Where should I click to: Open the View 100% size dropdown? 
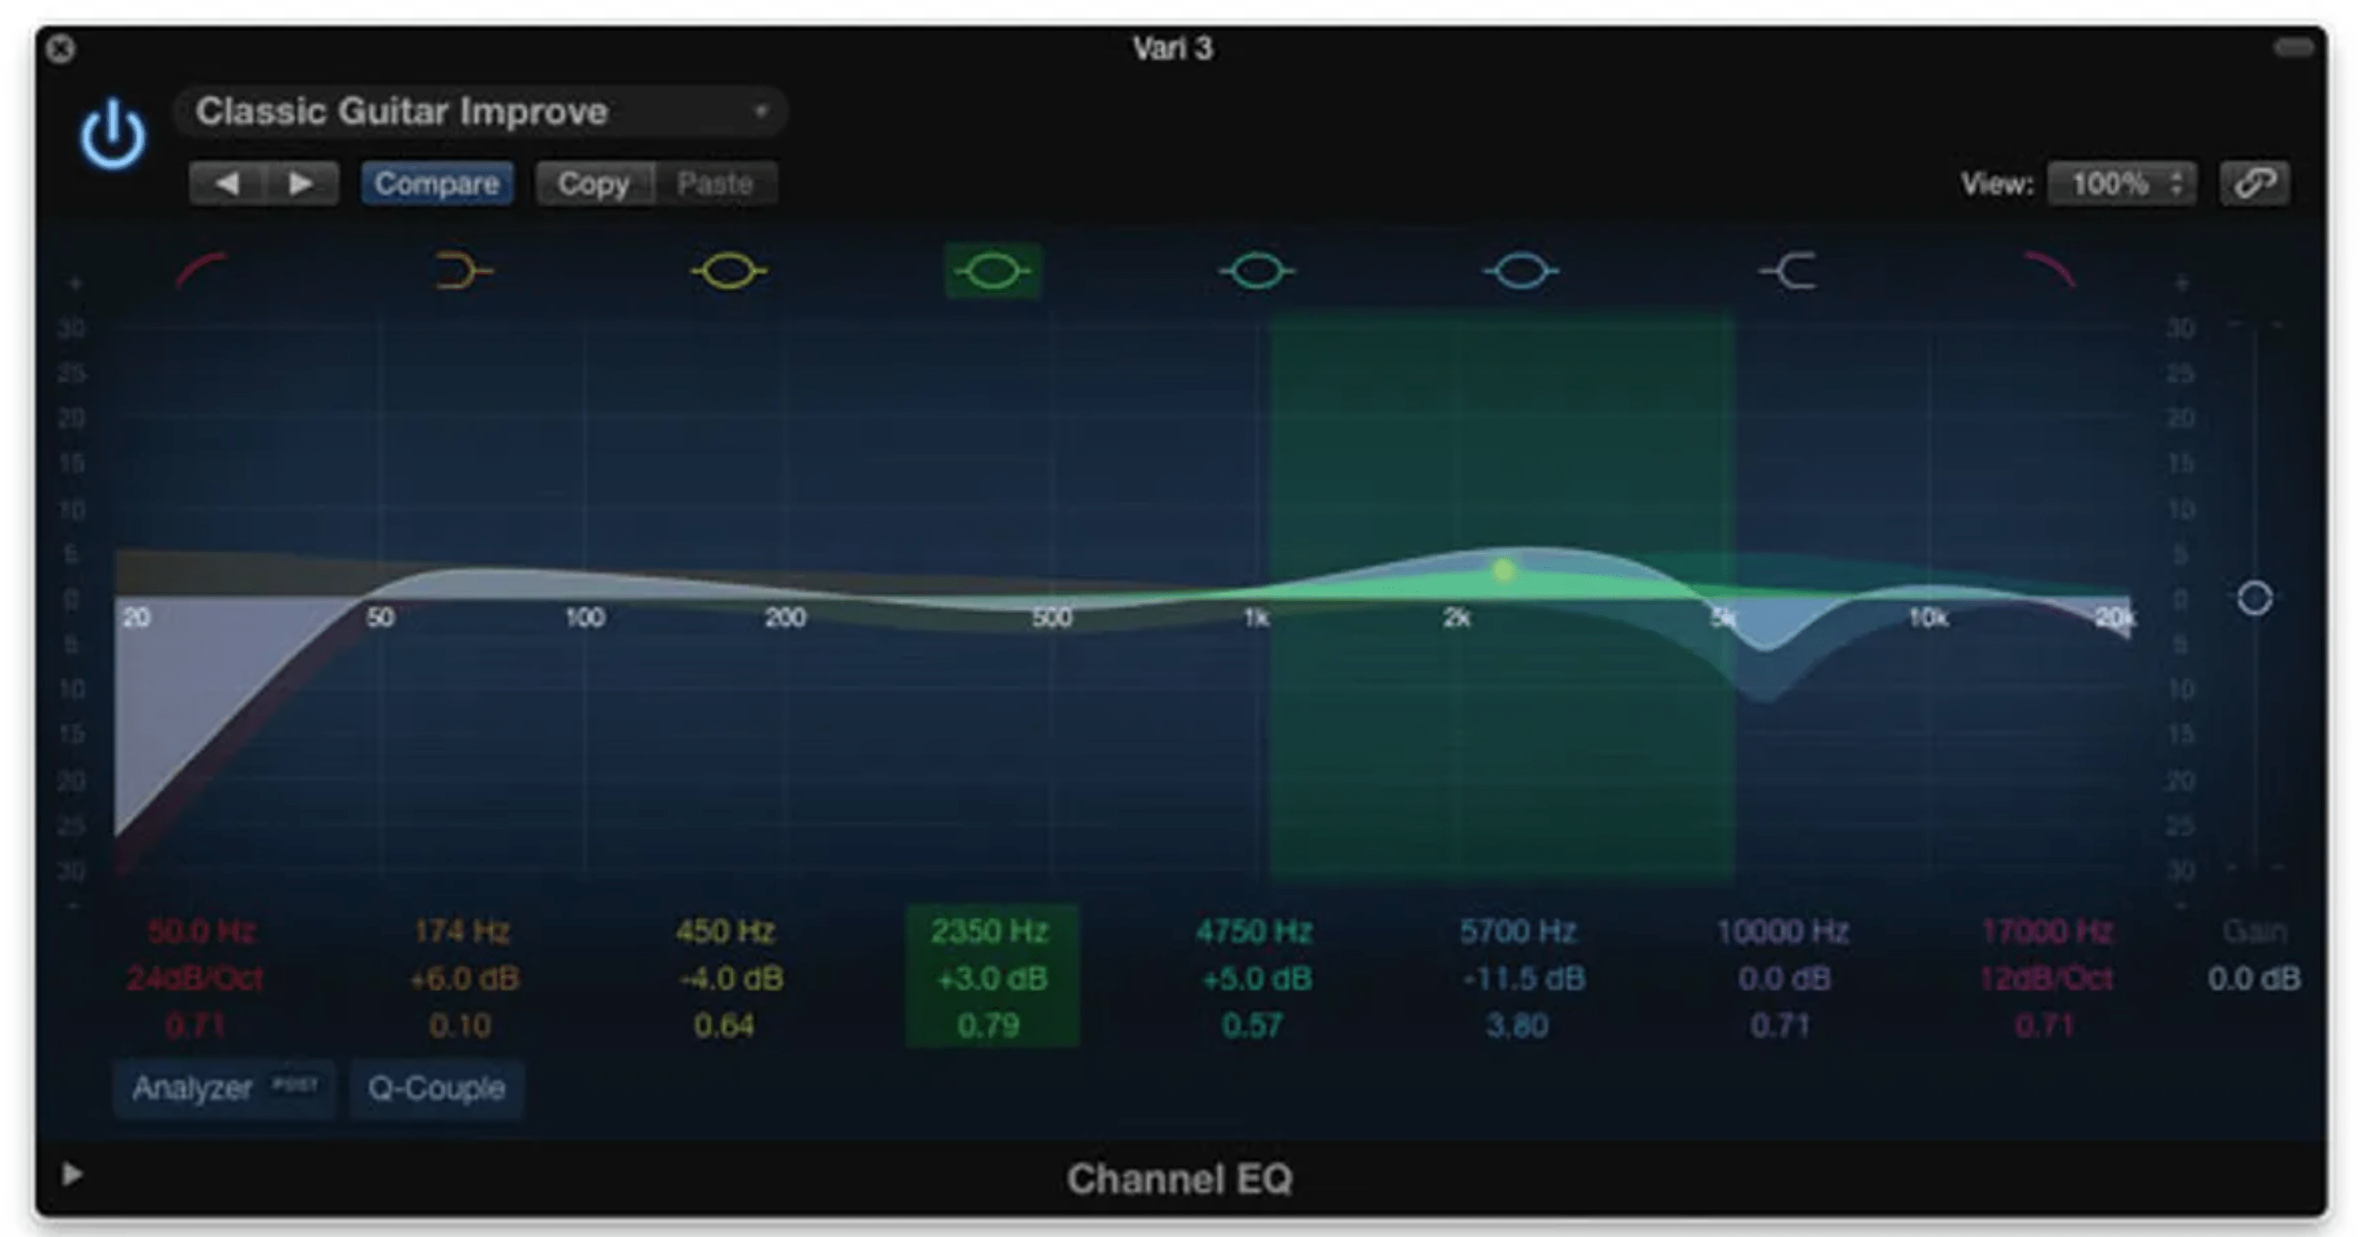pos(2121,184)
